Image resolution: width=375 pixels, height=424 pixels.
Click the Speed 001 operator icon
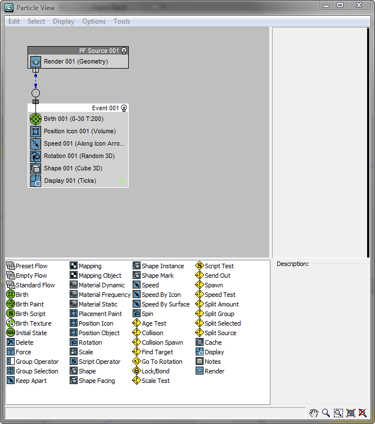coord(35,143)
